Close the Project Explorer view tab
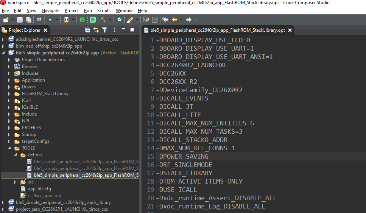This screenshot has height=213, width=366. point(45,30)
